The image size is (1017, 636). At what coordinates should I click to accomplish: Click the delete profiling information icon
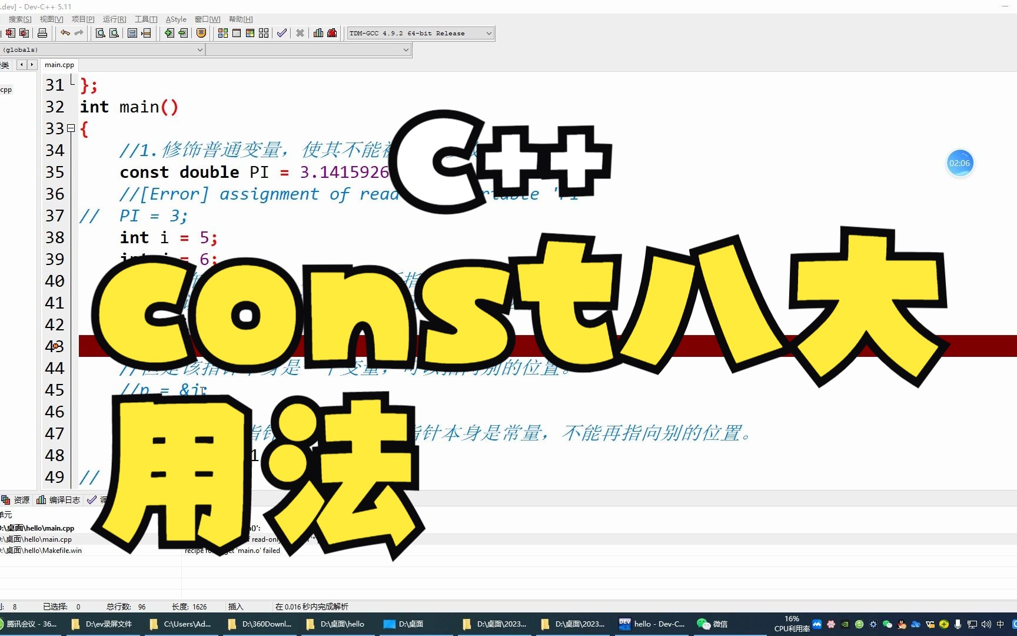332,33
